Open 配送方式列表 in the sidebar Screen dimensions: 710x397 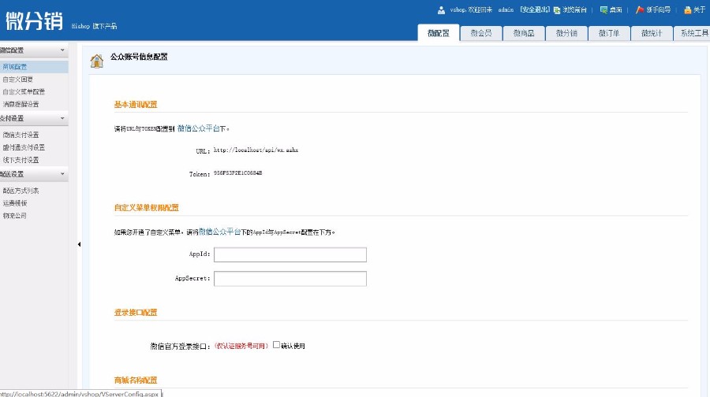21,191
